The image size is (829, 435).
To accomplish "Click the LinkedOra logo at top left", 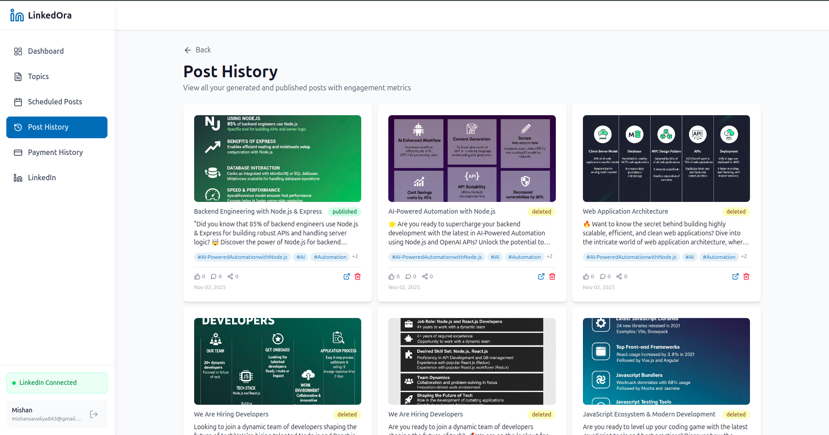I will pyautogui.click(x=41, y=15).
